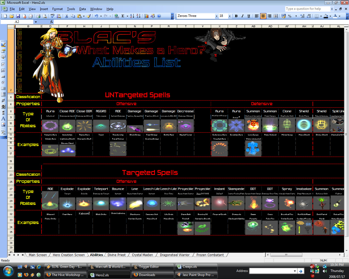Image resolution: width=349 pixels, height=279 pixels.
Task: Click the Increase Decimal icon
Action: coord(302,16)
